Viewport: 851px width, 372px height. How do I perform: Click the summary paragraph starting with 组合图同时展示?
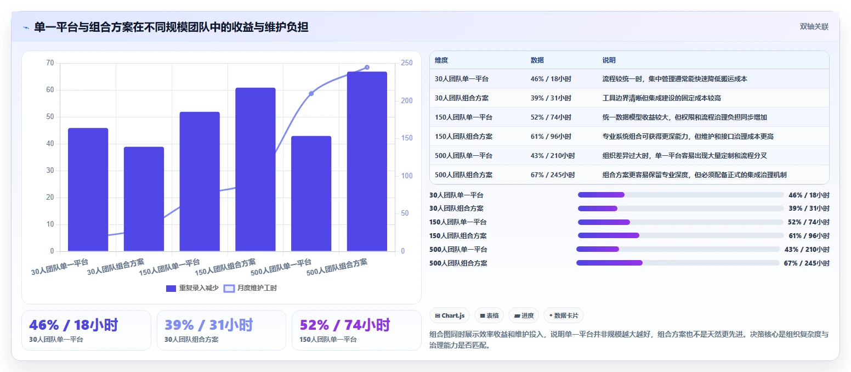(x=629, y=340)
